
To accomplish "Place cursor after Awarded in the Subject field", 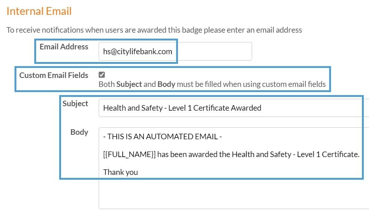I will [262, 108].
